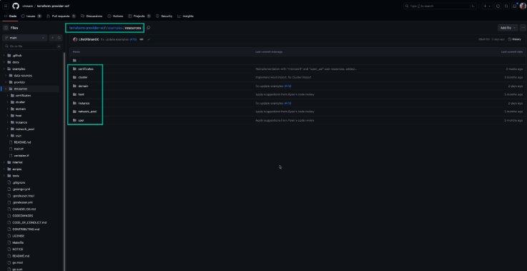Image resolution: width=527 pixels, height=271 pixels.
Task: Open the create new plus dropdown
Action: tap(487, 6)
